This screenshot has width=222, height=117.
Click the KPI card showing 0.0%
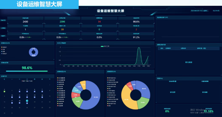(99, 36)
